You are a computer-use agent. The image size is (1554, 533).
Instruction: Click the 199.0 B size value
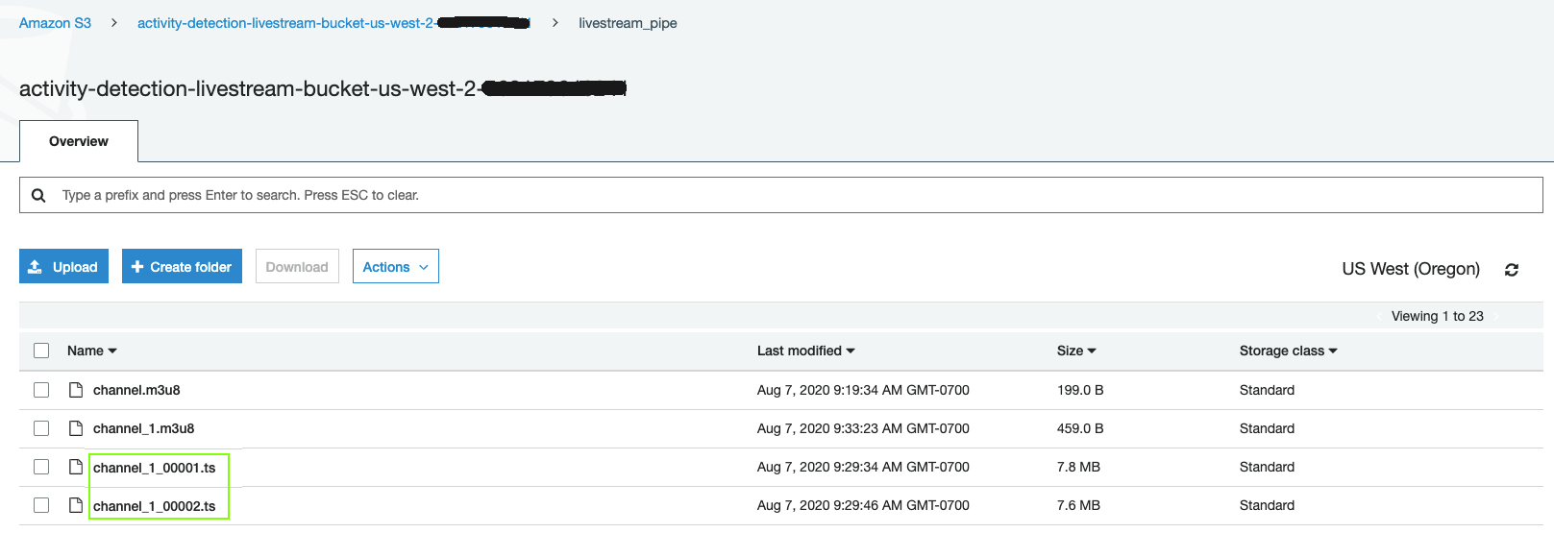[x=1080, y=390]
